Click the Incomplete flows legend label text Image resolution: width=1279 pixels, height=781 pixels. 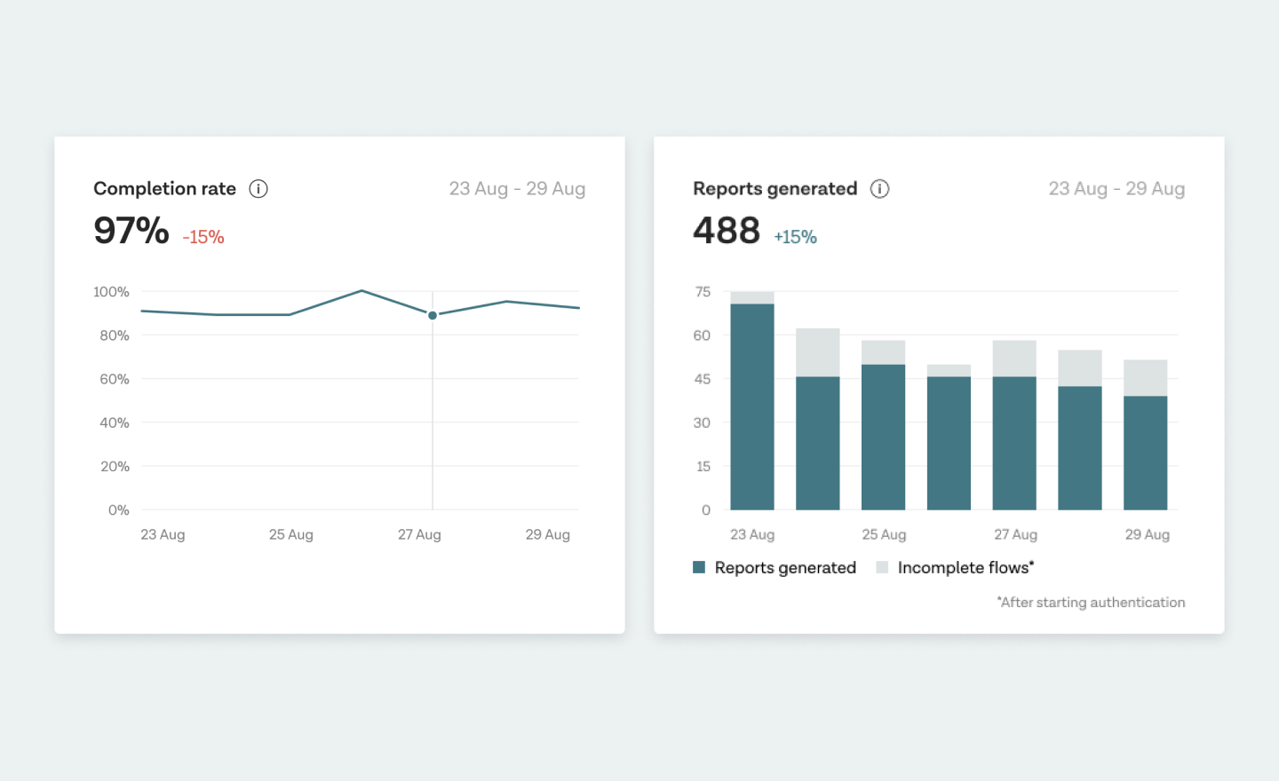coord(965,567)
